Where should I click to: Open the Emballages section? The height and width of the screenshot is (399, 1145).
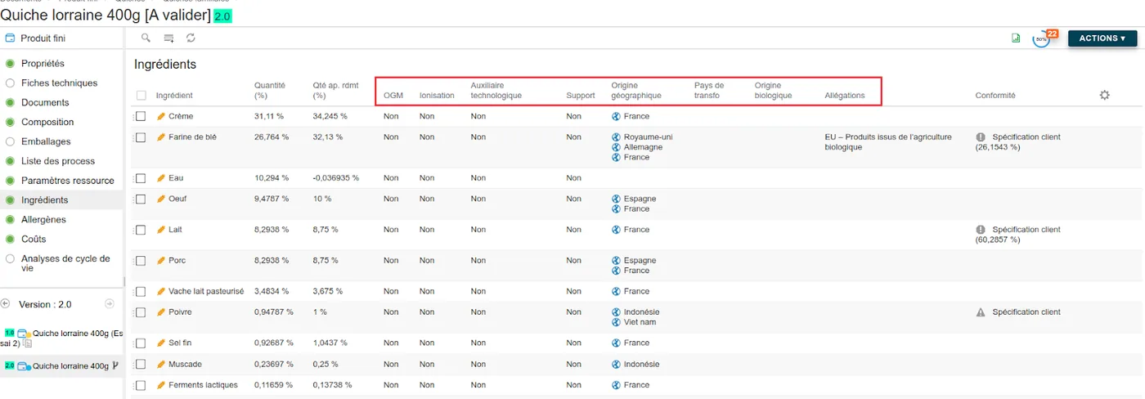pyautogui.click(x=46, y=141)
